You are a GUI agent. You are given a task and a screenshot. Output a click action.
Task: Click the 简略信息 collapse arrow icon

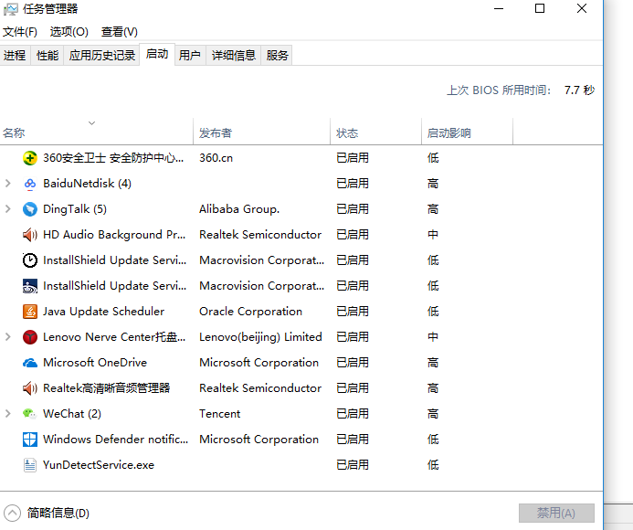click(x=12, y=514)
